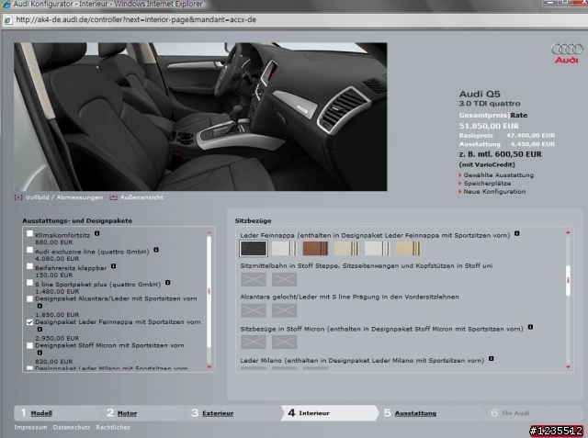Select last beige Leder Feinnappa swatch
This screenshot has width=588, height=438.
click(408, 249)
